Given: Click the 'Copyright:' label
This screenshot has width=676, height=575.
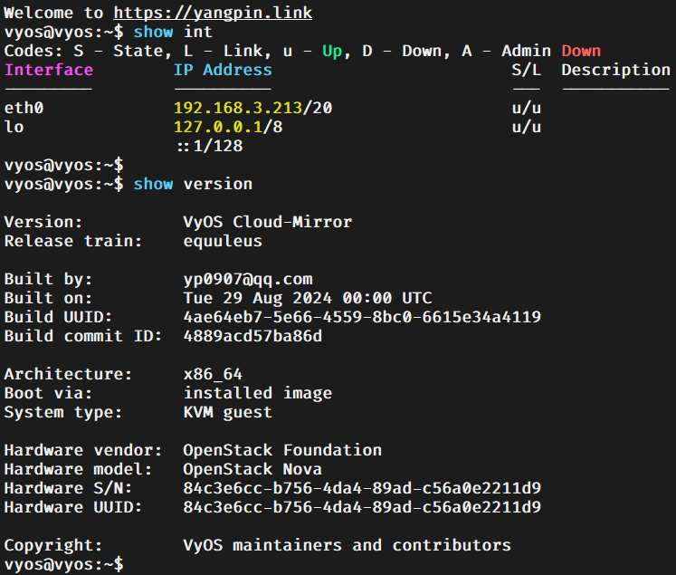Looking at the screenshot, I should (x=53, y=545).
